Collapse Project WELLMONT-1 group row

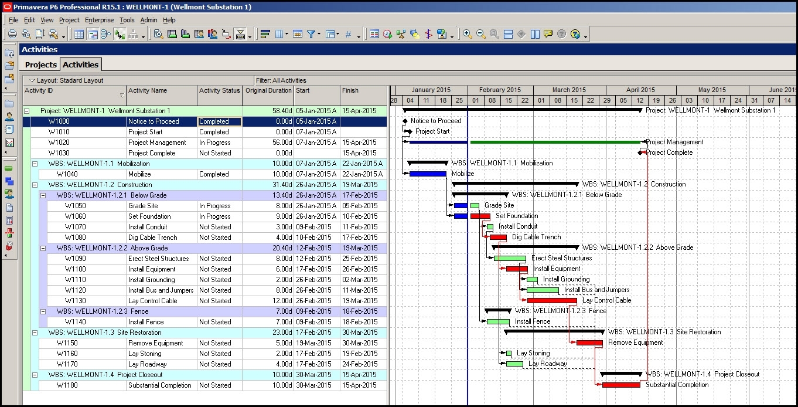click(x=26, y=111)
